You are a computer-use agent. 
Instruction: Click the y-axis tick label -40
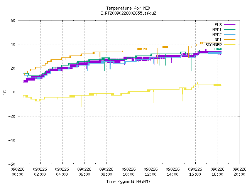[12, 140]
